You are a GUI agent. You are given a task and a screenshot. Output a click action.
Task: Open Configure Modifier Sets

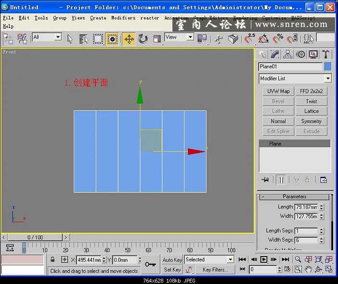point(324,180)
